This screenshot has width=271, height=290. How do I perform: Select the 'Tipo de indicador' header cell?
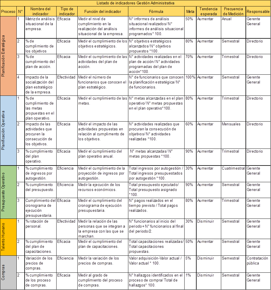click(67, 11)
